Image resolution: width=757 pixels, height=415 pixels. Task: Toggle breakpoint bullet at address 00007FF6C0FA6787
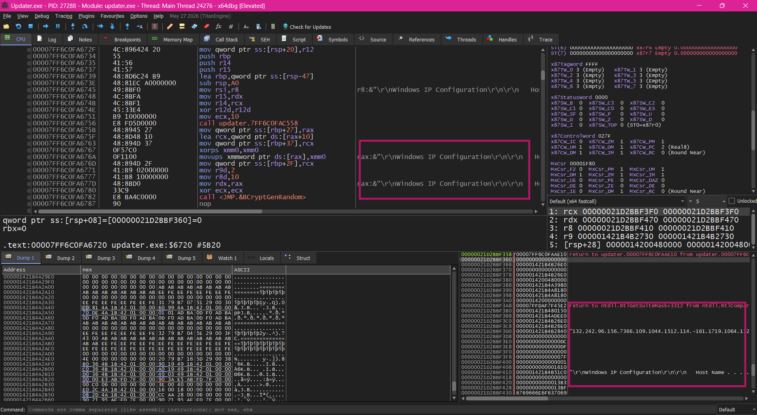point(29,204)
